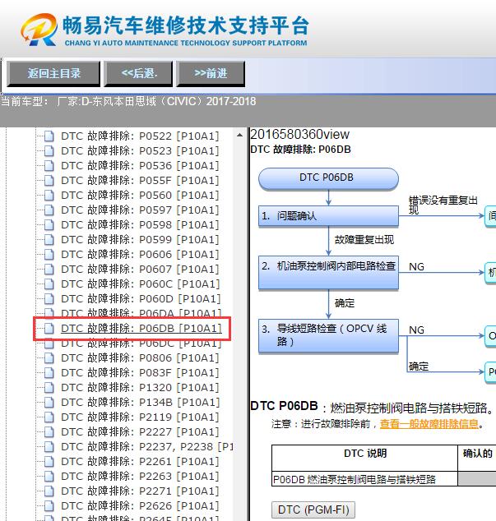The height and width of the screenshot is (521, 496).
Task: Open DTC 故障排除: P2263 entry
Action: pos(140,476)
